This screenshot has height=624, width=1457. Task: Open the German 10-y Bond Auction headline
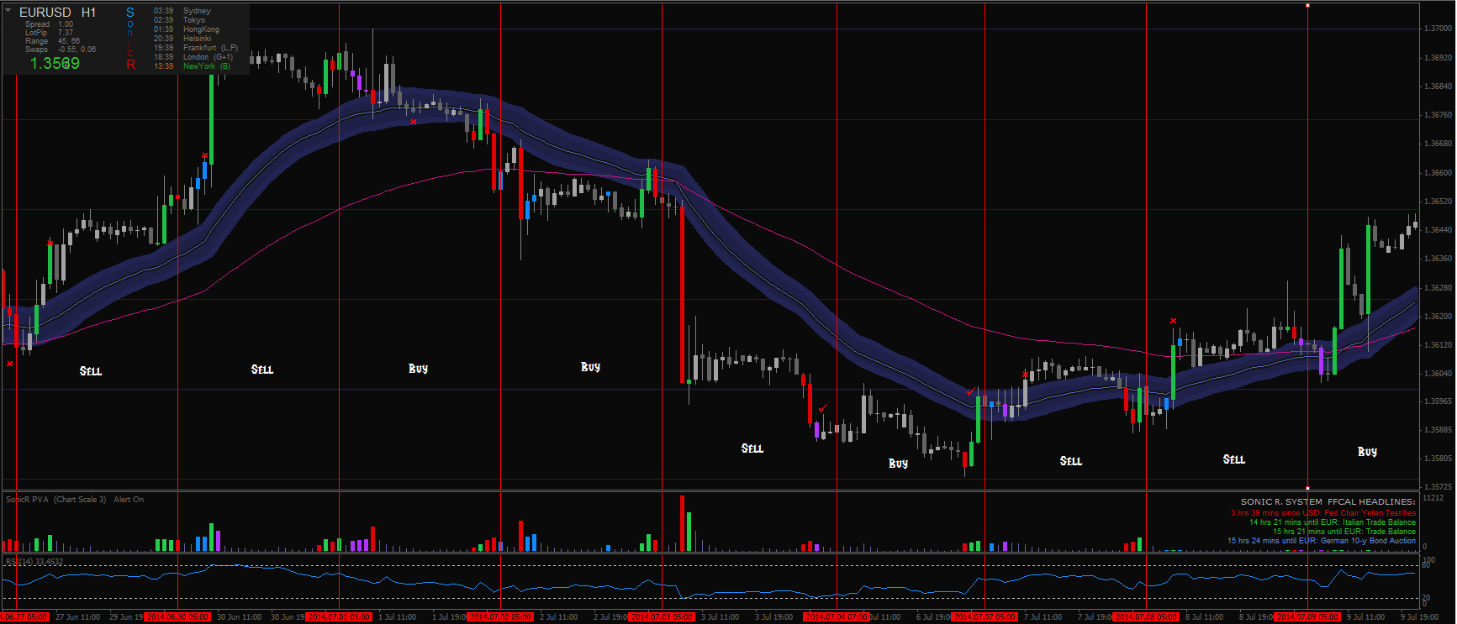pyautogui.click(x=1322, y=541)
